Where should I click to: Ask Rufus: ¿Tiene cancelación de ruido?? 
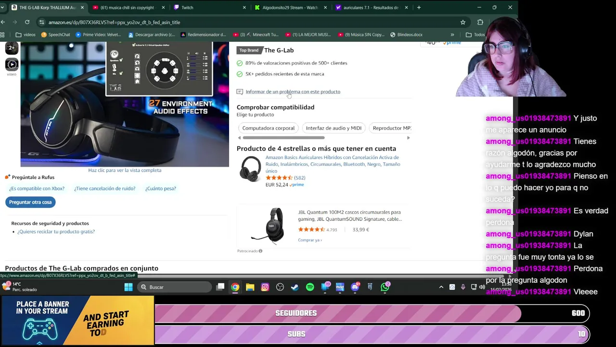[104, 188]
